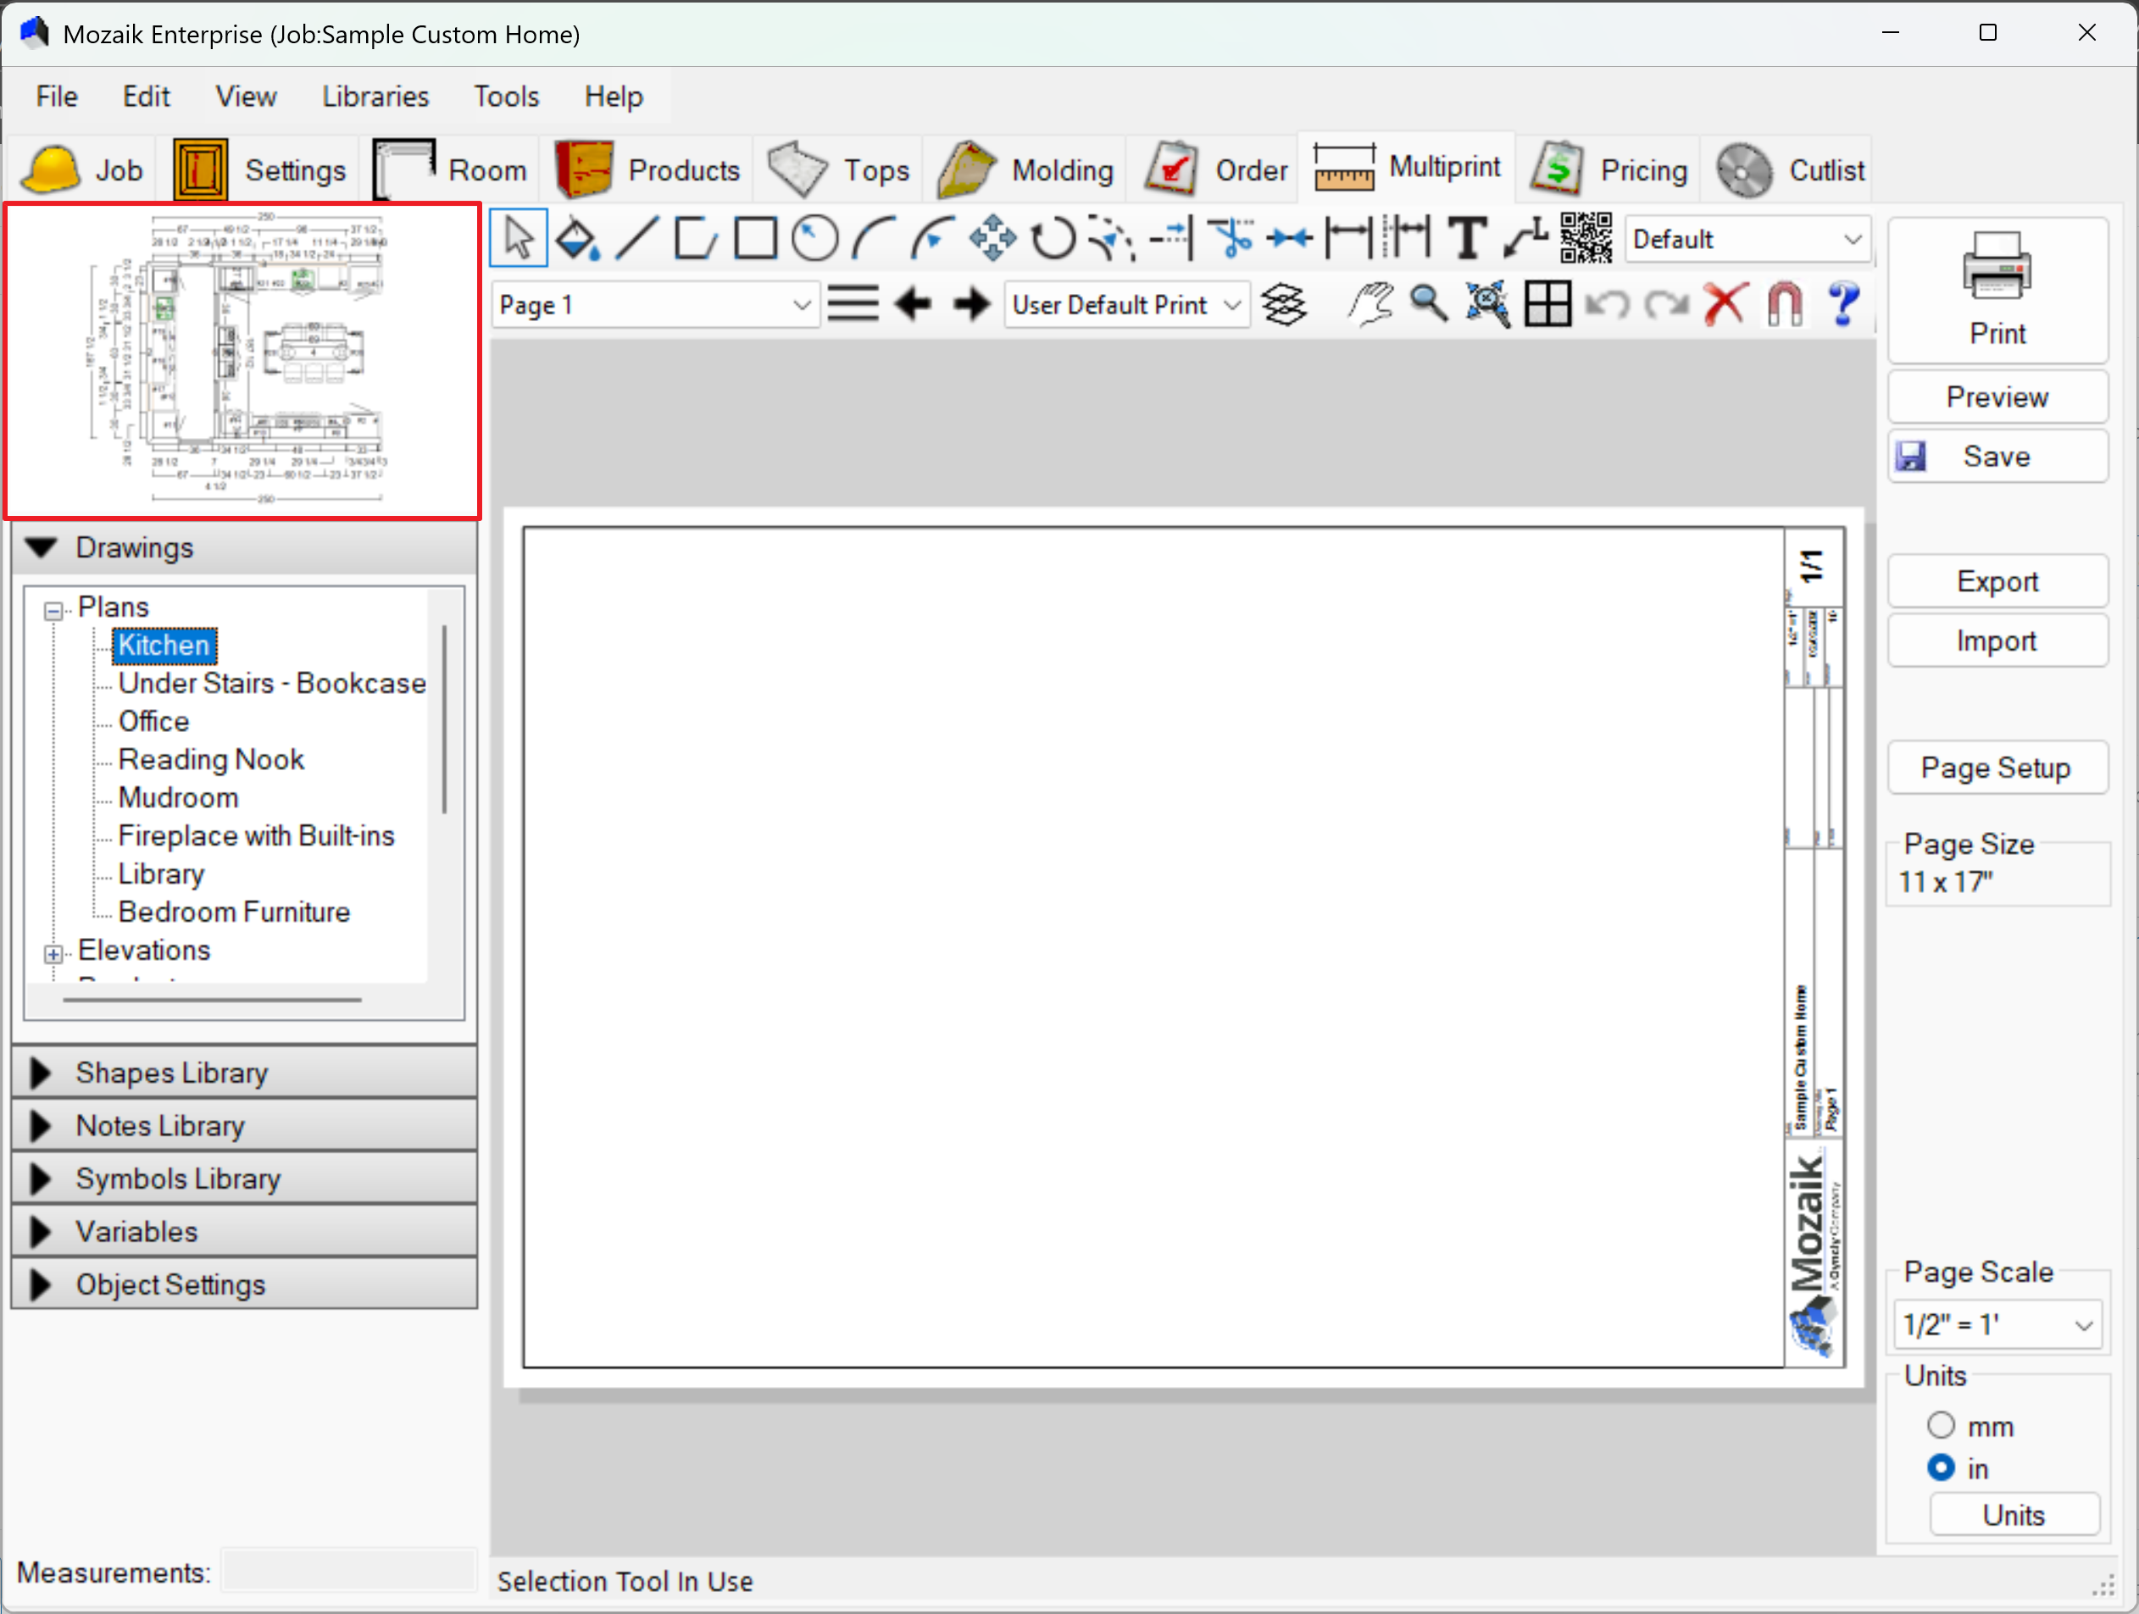Image resolution: width=2139 pixels, height=1614 pixels.
Task: Click the Page Setup button
Action: 1996,768
